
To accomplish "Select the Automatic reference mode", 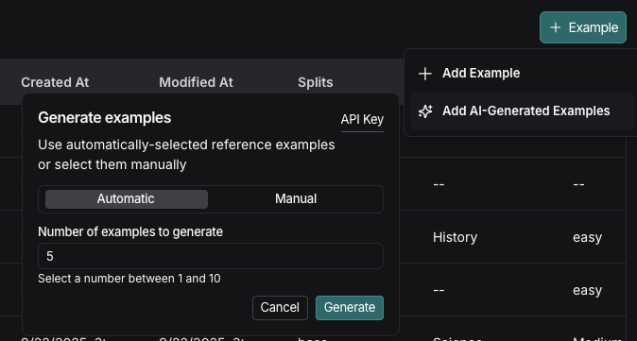I will (x=127, y=199).
